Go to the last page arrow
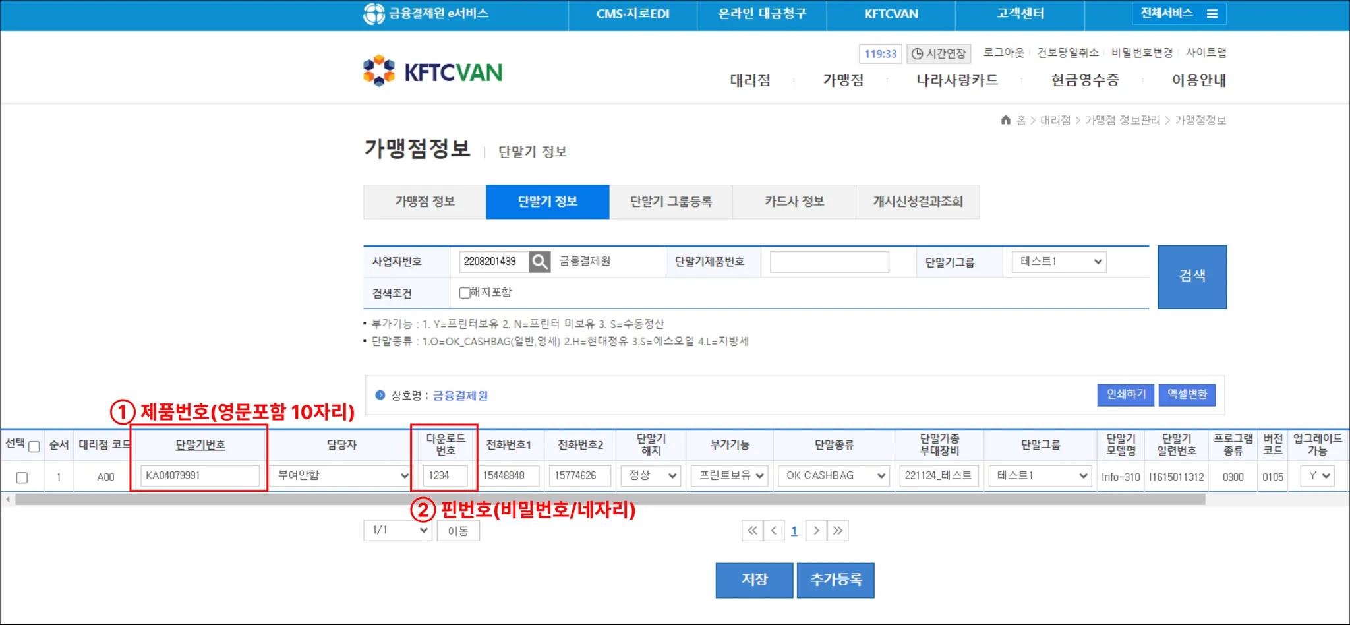This screenshot has width=1350, height=625. click(x=838, y=531)
